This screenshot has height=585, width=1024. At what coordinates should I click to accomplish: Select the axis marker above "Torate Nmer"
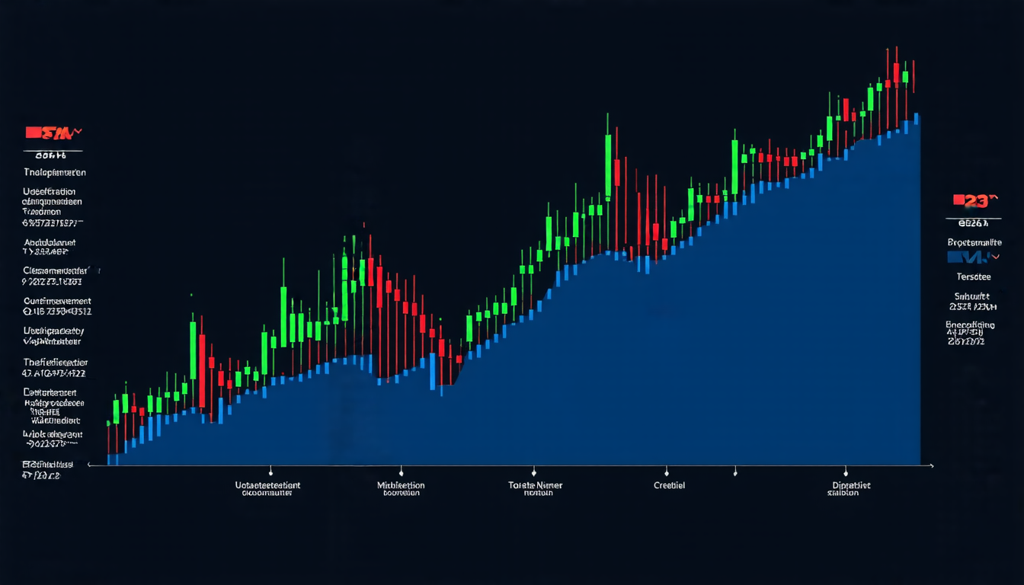[533, 470]
